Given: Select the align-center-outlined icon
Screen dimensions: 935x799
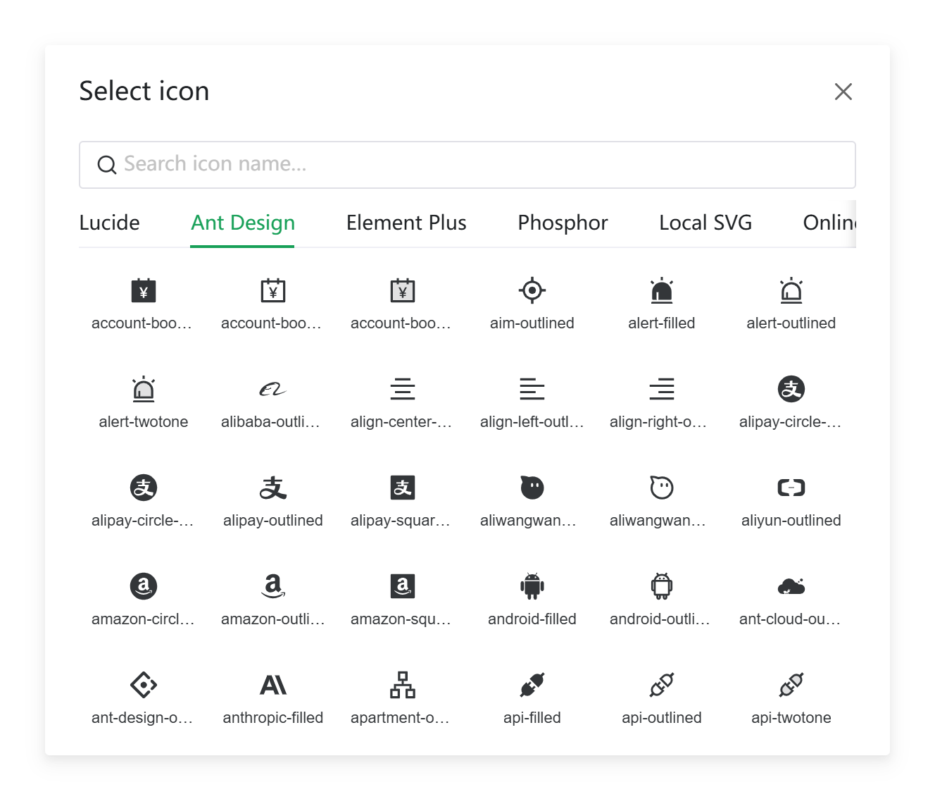Looking at the screenshot, I should [x=403, y=389].
